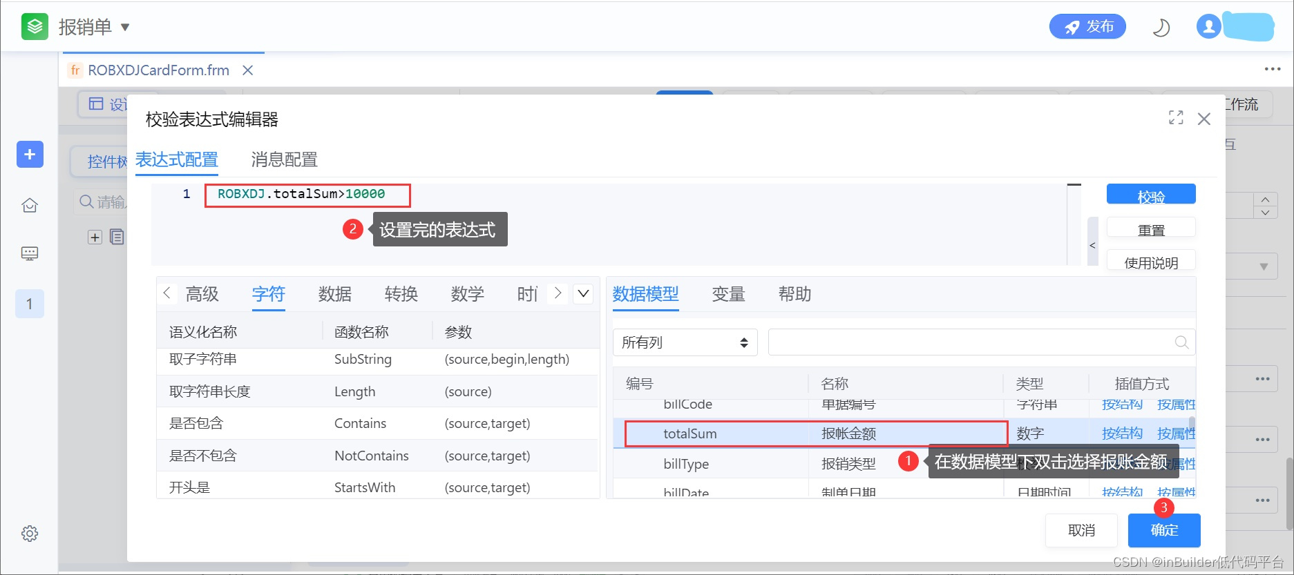Select the totalSum row
Screen dimensions: 1294x575
click(904, 433)
